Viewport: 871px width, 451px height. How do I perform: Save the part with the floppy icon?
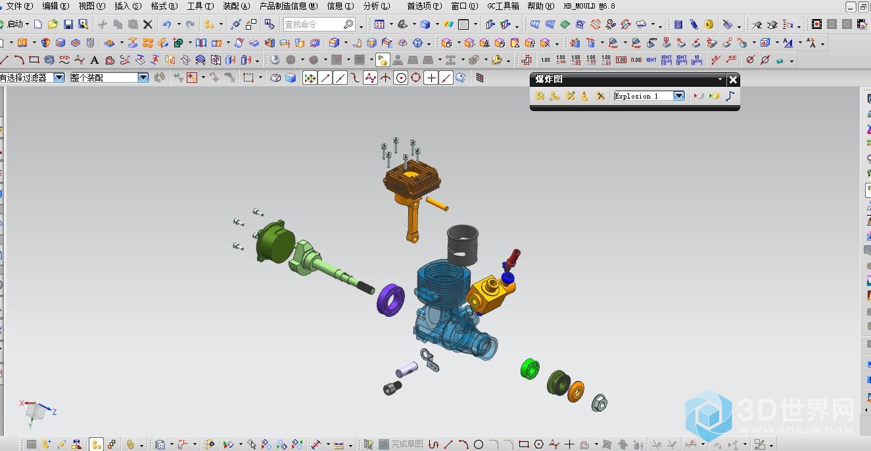pyautogui.click(x=68, y=24)
